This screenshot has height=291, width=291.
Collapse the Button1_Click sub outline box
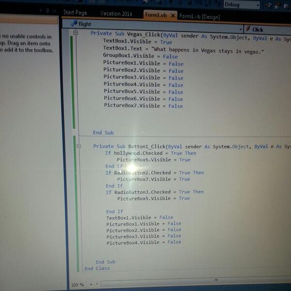pos(79,146)
